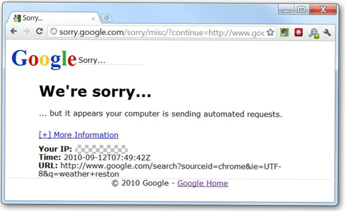Click the red asterisk extension icon

tap(299, 32)
